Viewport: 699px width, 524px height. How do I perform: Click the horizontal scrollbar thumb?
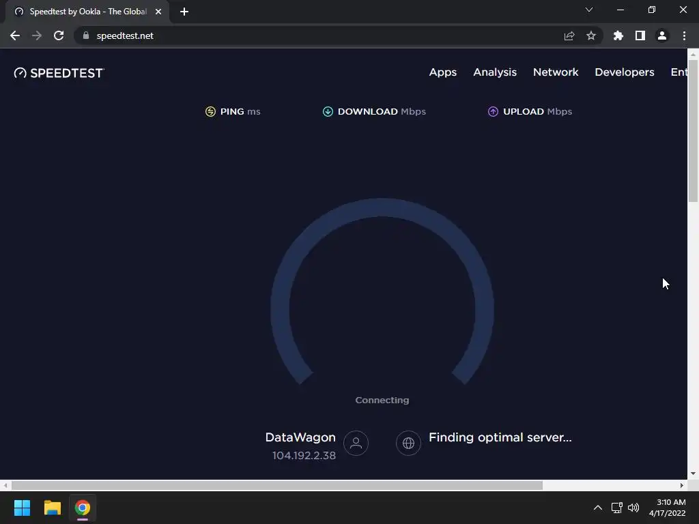point(277,485)
